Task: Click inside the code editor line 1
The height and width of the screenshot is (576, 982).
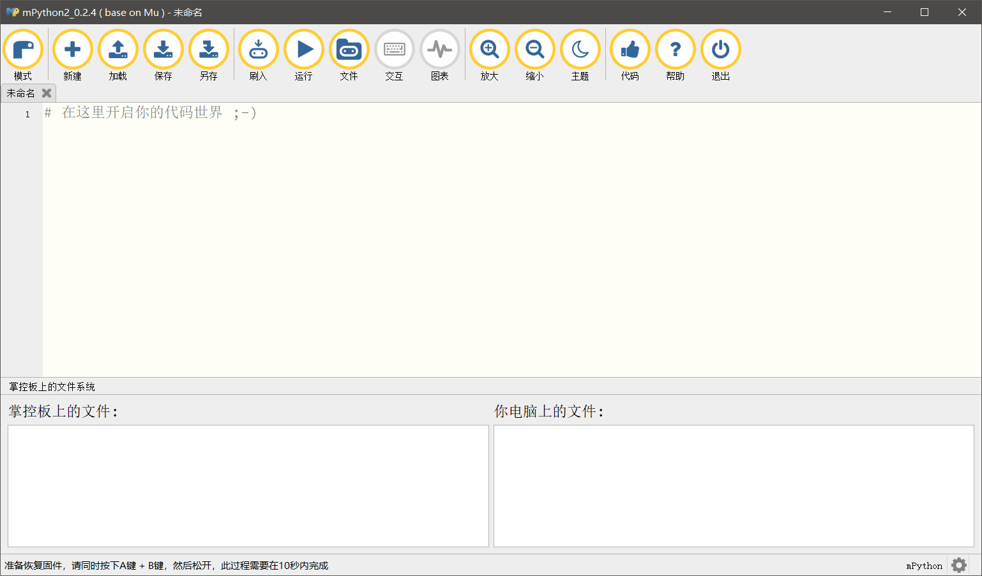Action: 511,113
